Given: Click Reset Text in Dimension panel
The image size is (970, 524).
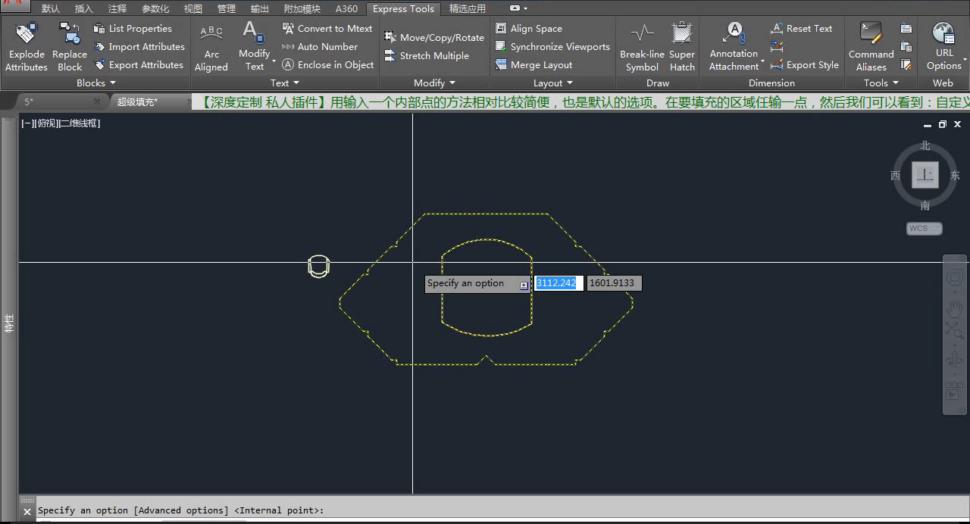Looking at the screenshot, I should (x=802, y=29).
